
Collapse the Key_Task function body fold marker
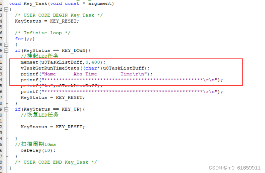(x=6, y=9)
